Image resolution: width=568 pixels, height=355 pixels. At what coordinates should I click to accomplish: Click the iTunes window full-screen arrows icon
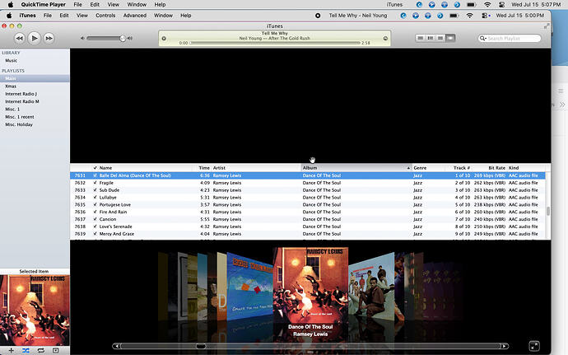(547, 26)
